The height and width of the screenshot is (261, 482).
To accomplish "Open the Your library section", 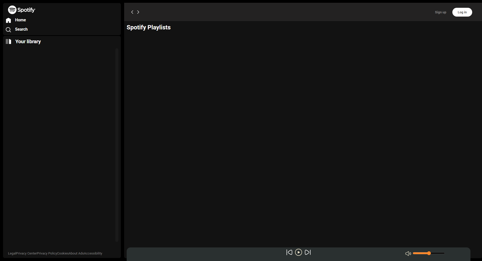I will [28, 41].
